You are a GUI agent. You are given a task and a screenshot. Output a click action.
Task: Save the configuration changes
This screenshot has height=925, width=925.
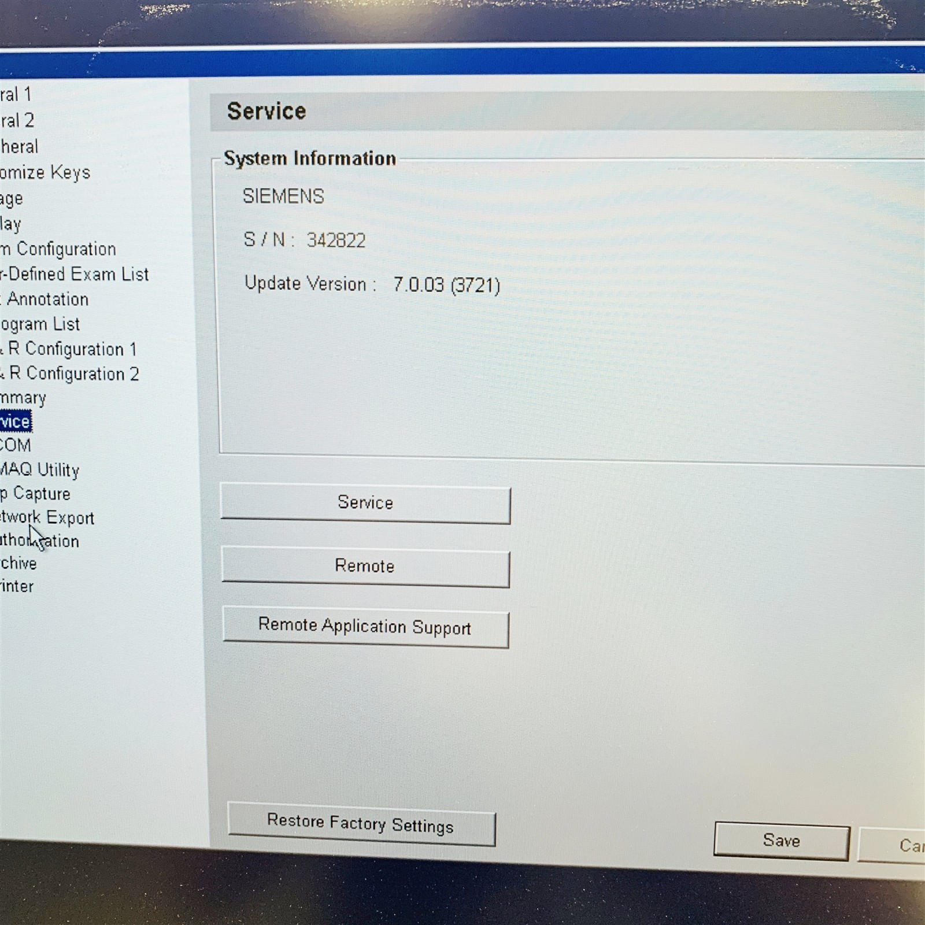(x=782, y=841)
